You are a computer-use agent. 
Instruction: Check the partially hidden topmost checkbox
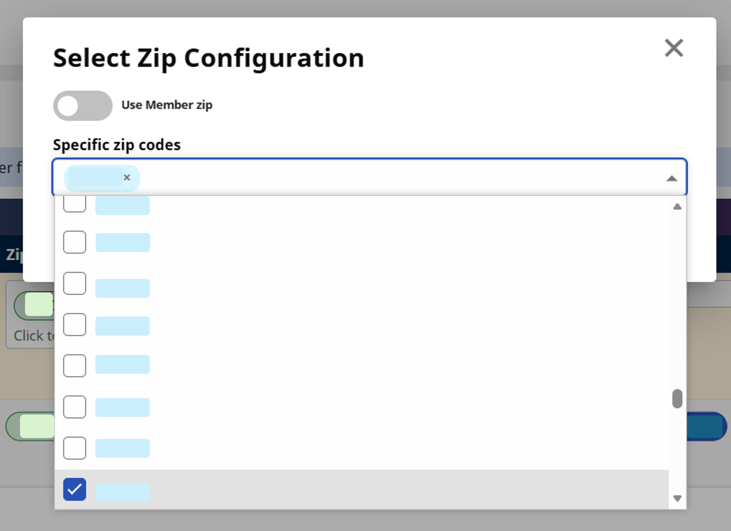pos(74,204)
